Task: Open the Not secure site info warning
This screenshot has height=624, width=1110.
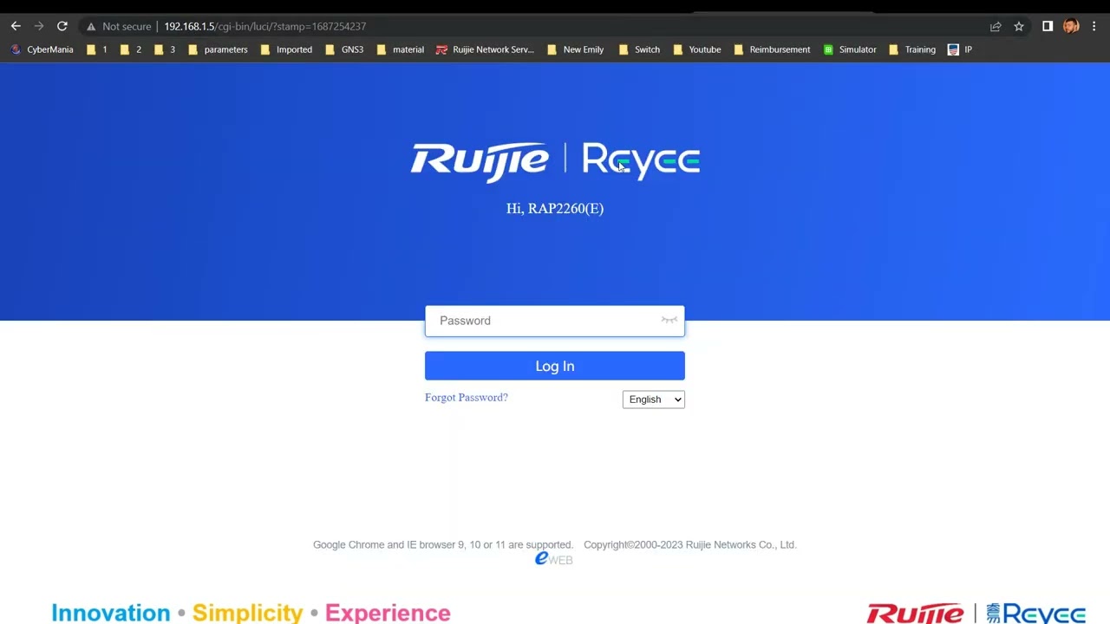Action: tap(119, 26)
